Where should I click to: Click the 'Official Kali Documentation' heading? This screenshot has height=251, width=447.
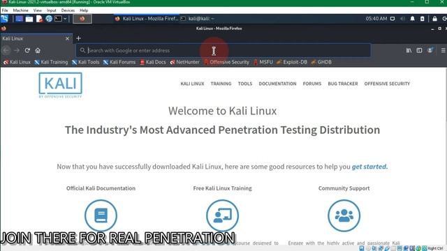pyautogui.click(x=101, y=188)
